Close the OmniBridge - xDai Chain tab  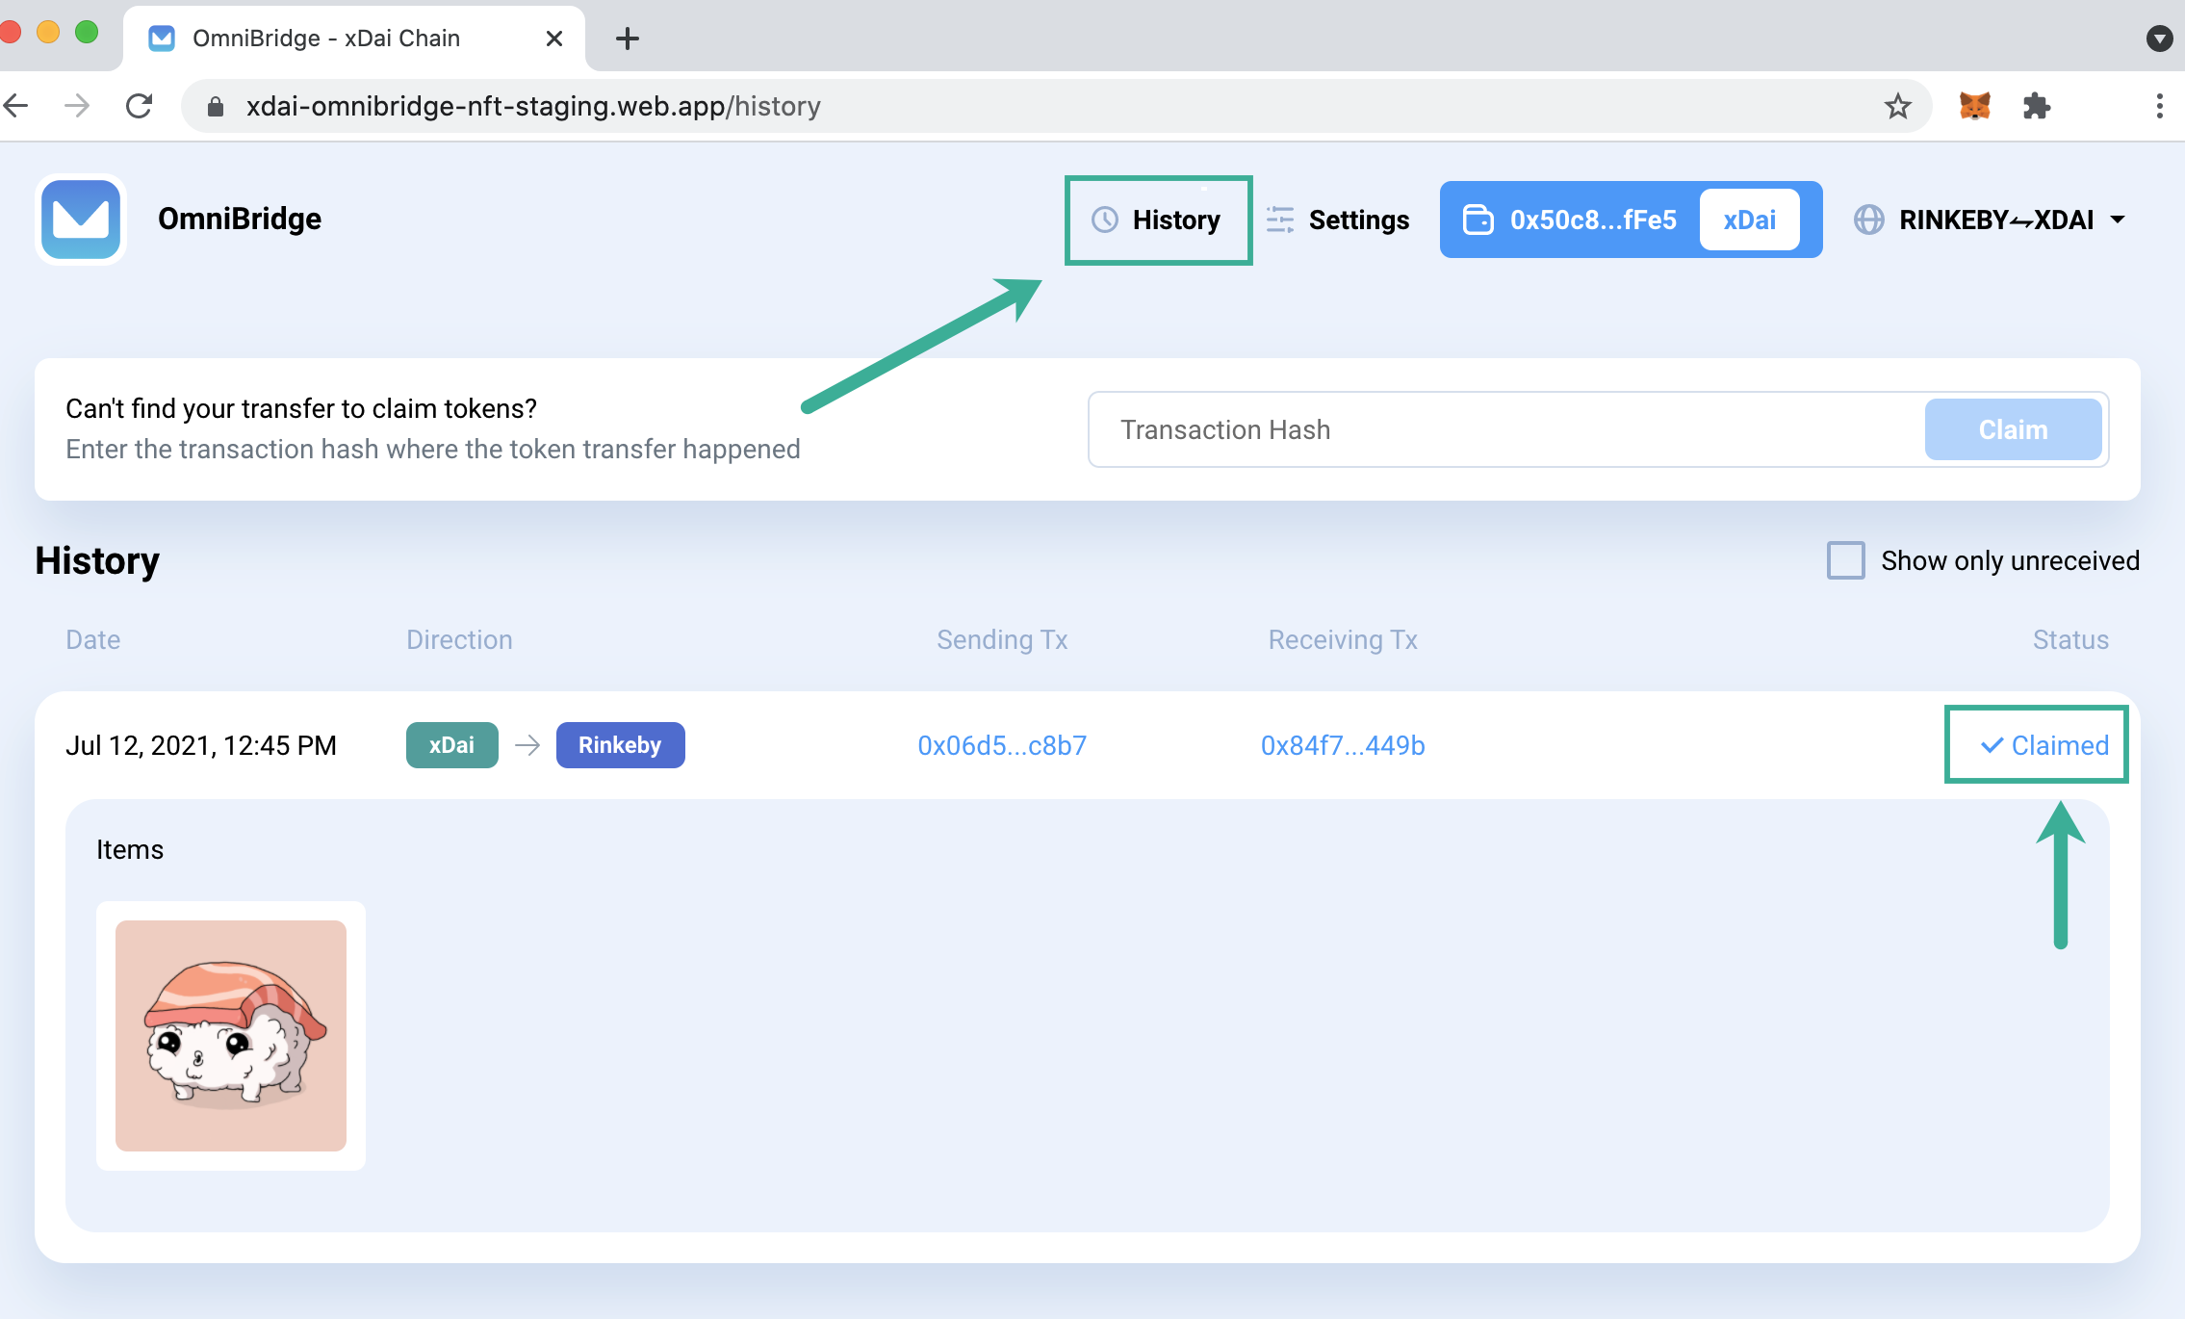tap(554, 39)
